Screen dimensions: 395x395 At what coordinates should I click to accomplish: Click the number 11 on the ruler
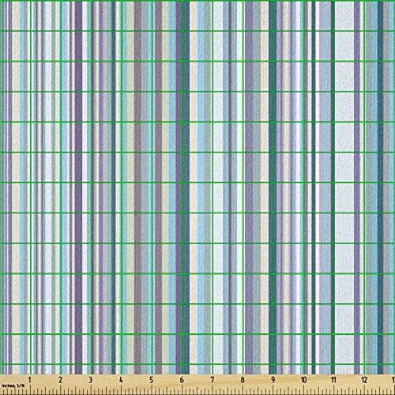click(333, 380)
